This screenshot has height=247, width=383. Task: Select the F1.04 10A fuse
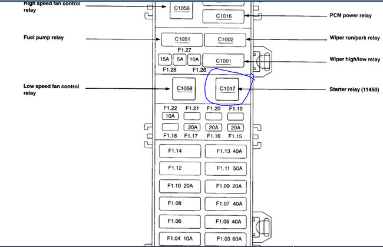pos(180,239)
